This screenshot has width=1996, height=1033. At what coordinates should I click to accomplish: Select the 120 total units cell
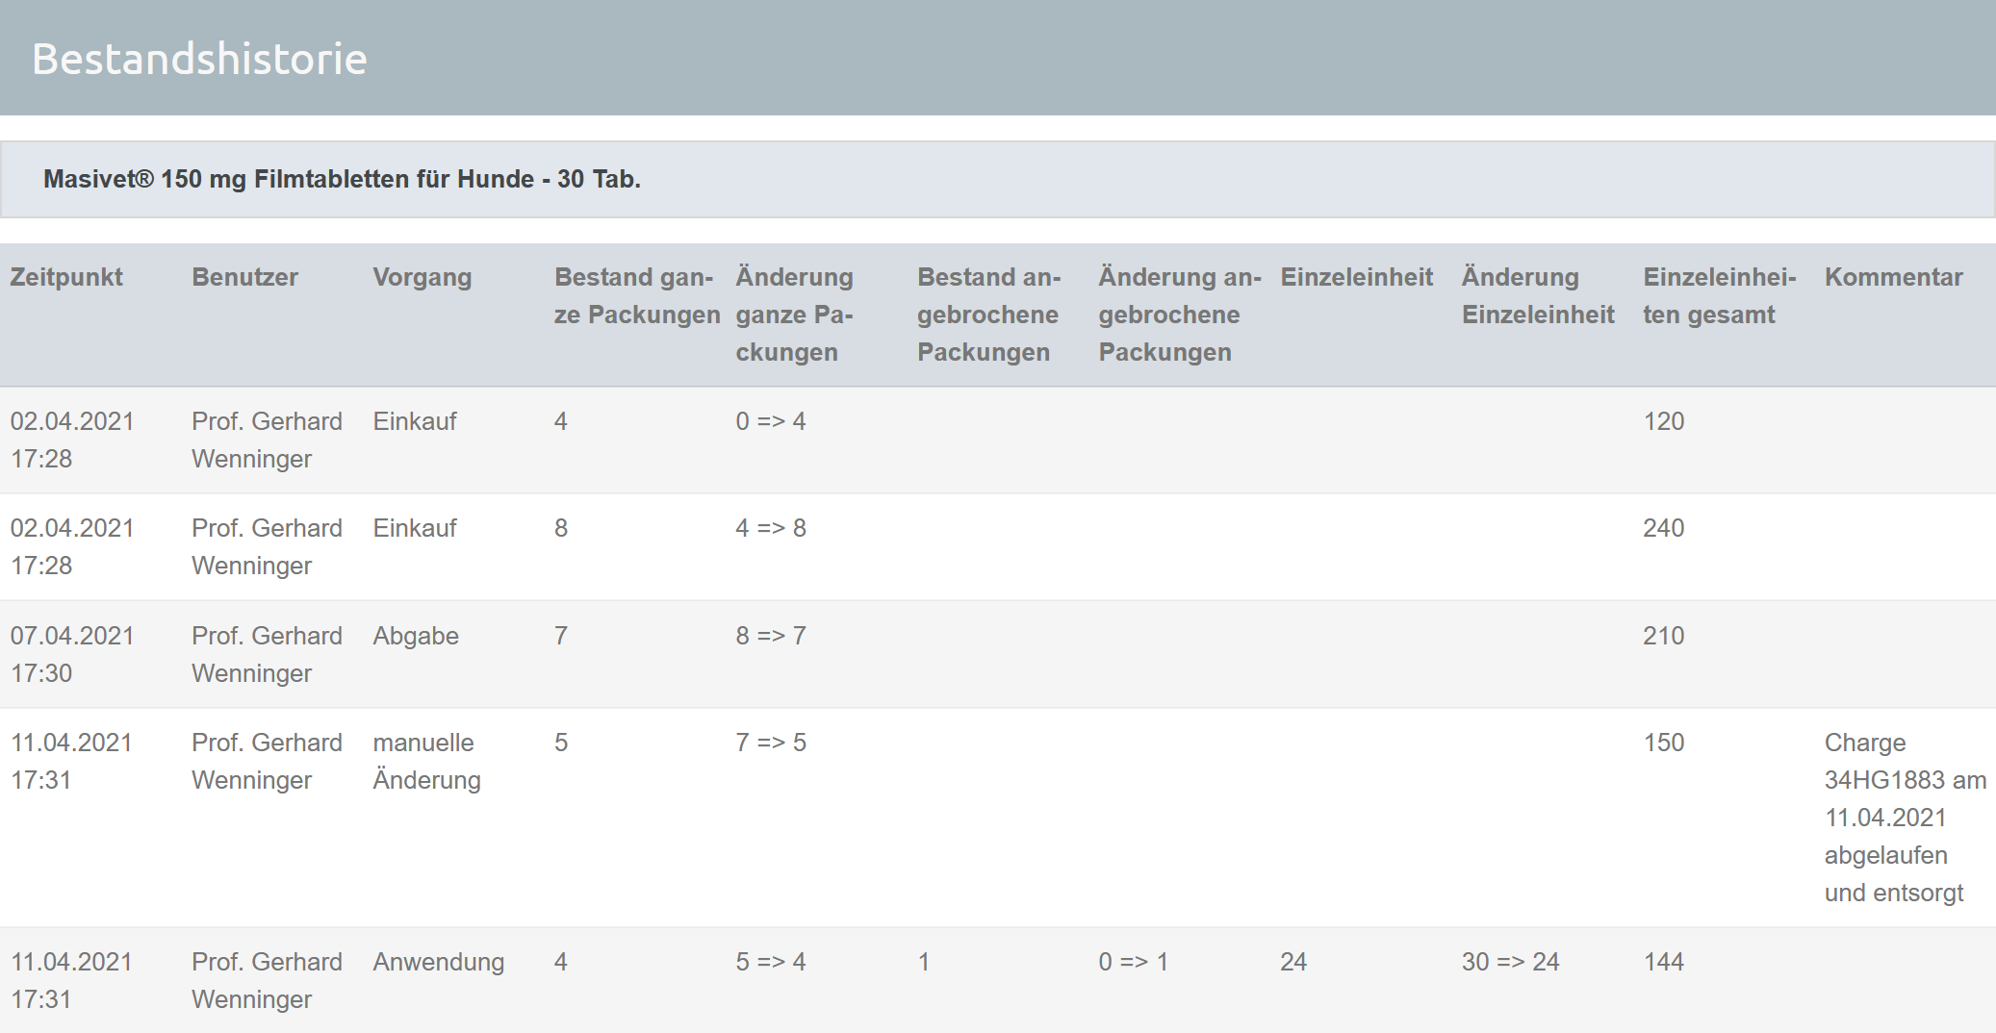pyautogui.click(x=1663, y=421)
